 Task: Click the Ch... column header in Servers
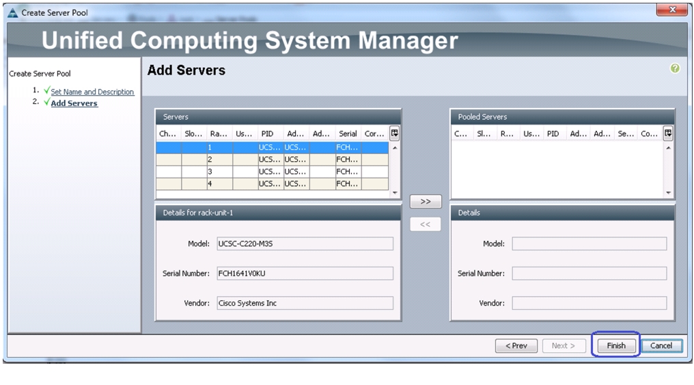[x=168, y=133]
